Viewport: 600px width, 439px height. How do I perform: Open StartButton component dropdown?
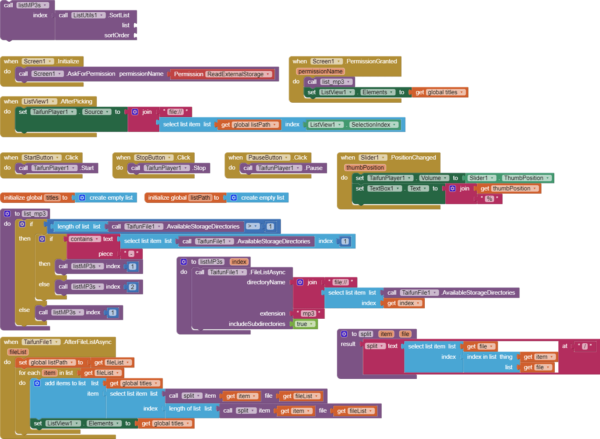42,158
